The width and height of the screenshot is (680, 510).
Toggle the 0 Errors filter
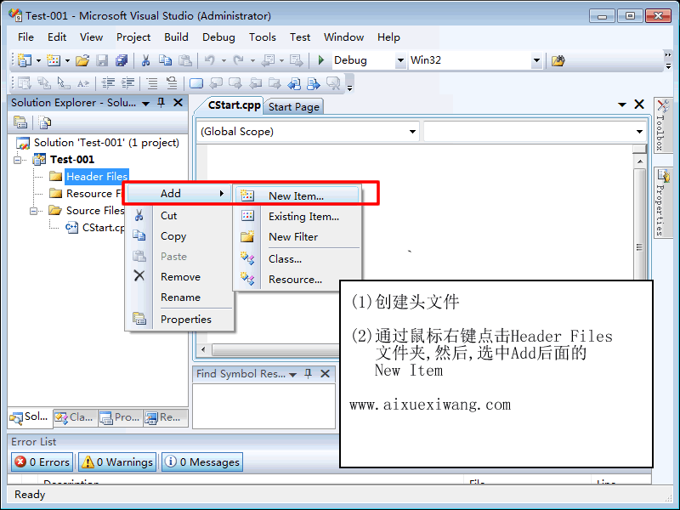pos(42,462)
